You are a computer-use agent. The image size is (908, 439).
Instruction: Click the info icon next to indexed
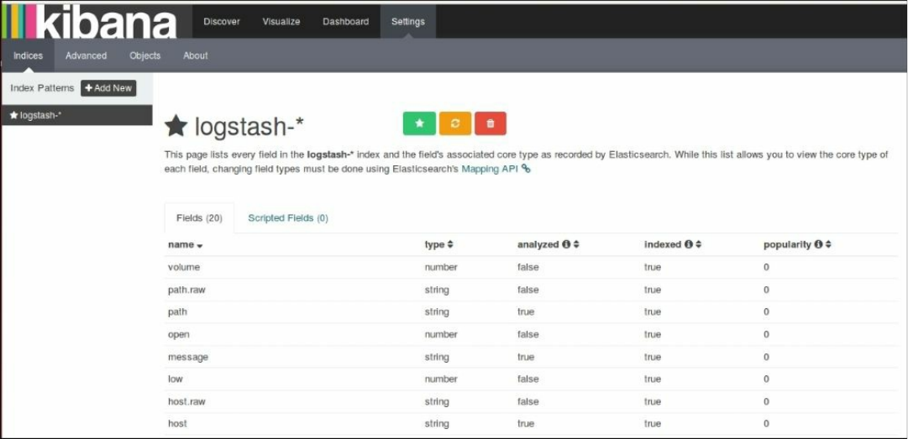[688, 244]
